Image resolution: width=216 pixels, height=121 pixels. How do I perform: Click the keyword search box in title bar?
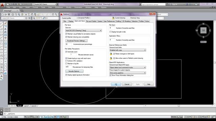[153, 4]
